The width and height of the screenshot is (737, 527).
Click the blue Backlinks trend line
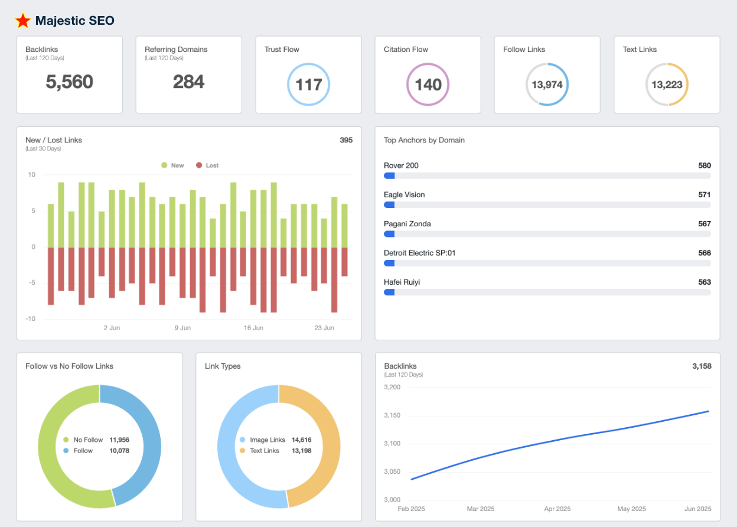pyautogui.click(x=561, y=437)
